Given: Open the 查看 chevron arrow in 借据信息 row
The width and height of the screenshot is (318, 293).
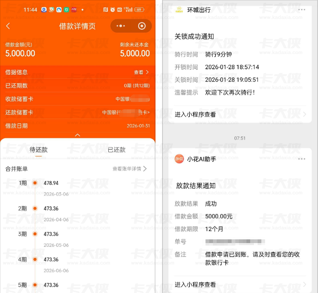Looking at the screenshot, I should [148, 72].
